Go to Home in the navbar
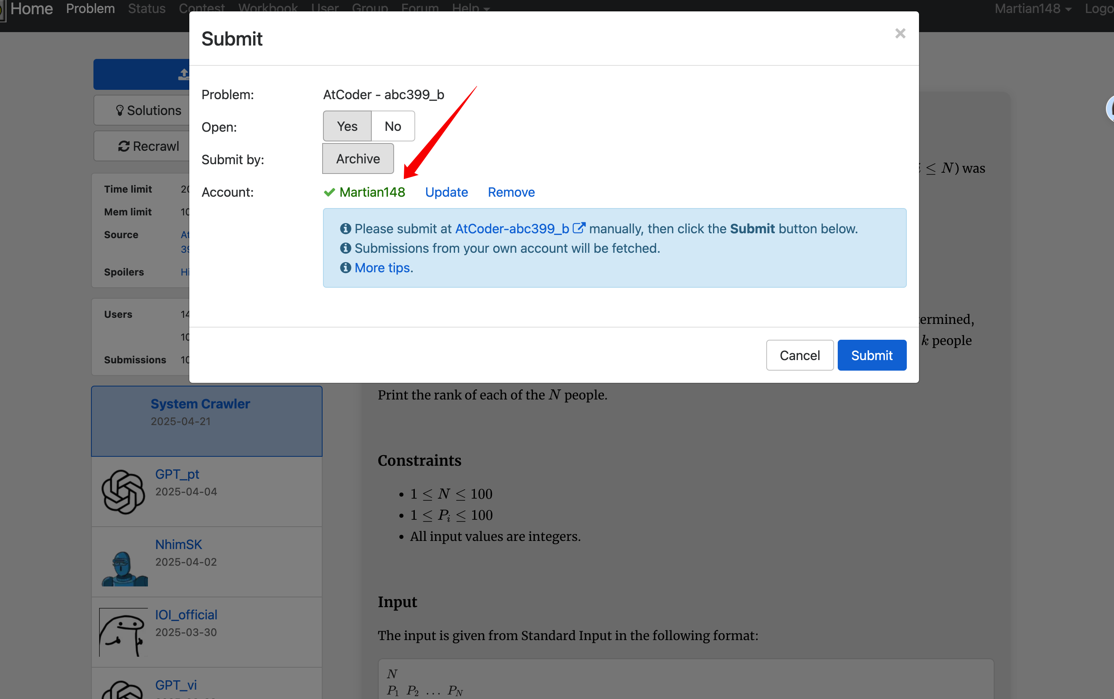This screenshot has width=1114, height=699. coord(31,8)
